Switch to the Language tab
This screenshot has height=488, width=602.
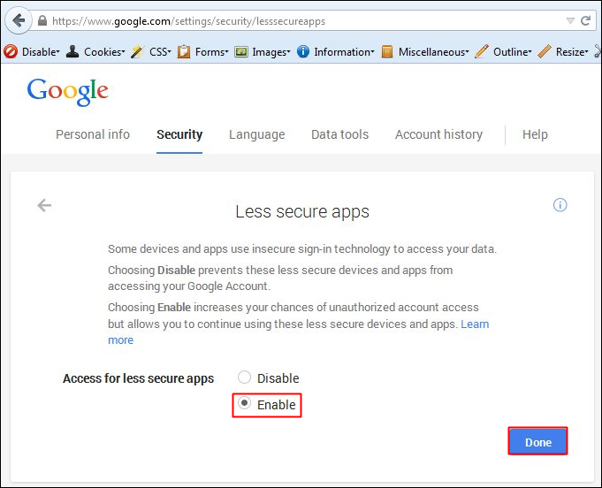point(257,134)
